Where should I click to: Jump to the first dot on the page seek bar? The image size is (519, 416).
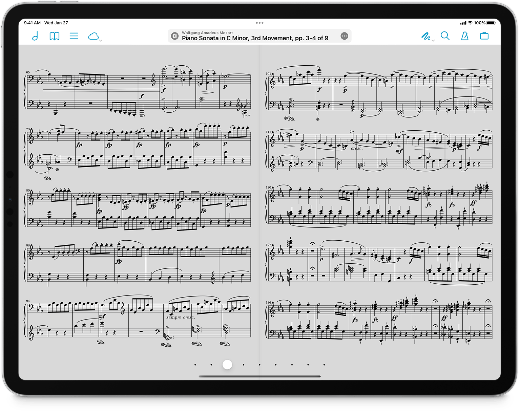(195, 365)
